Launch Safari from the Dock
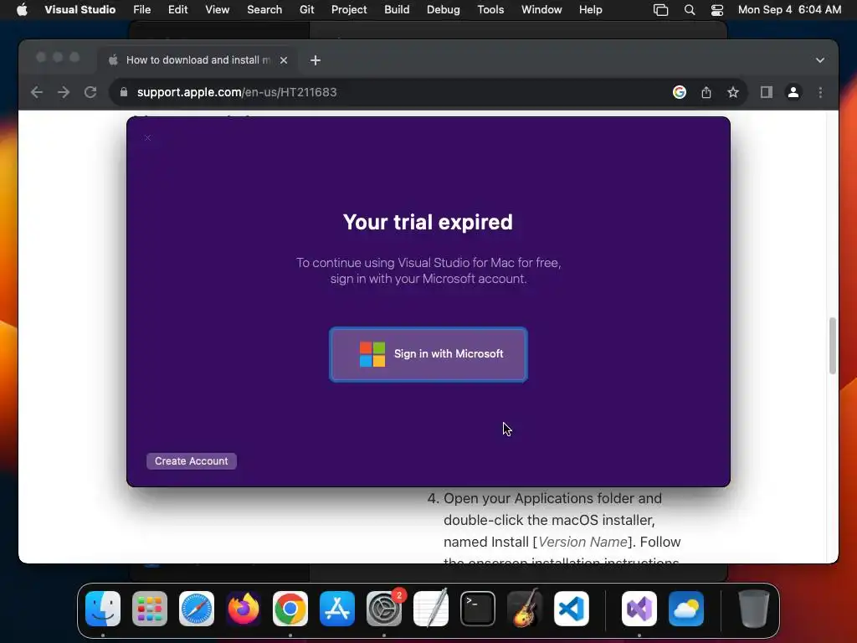Viewport: 857px width, 643px height. [x=197, y=609]
